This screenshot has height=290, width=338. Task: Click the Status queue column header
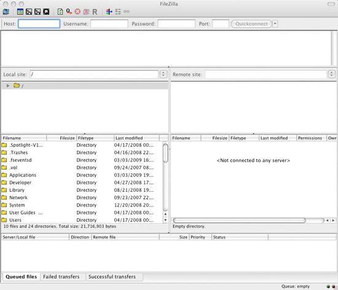coord(240,237)
